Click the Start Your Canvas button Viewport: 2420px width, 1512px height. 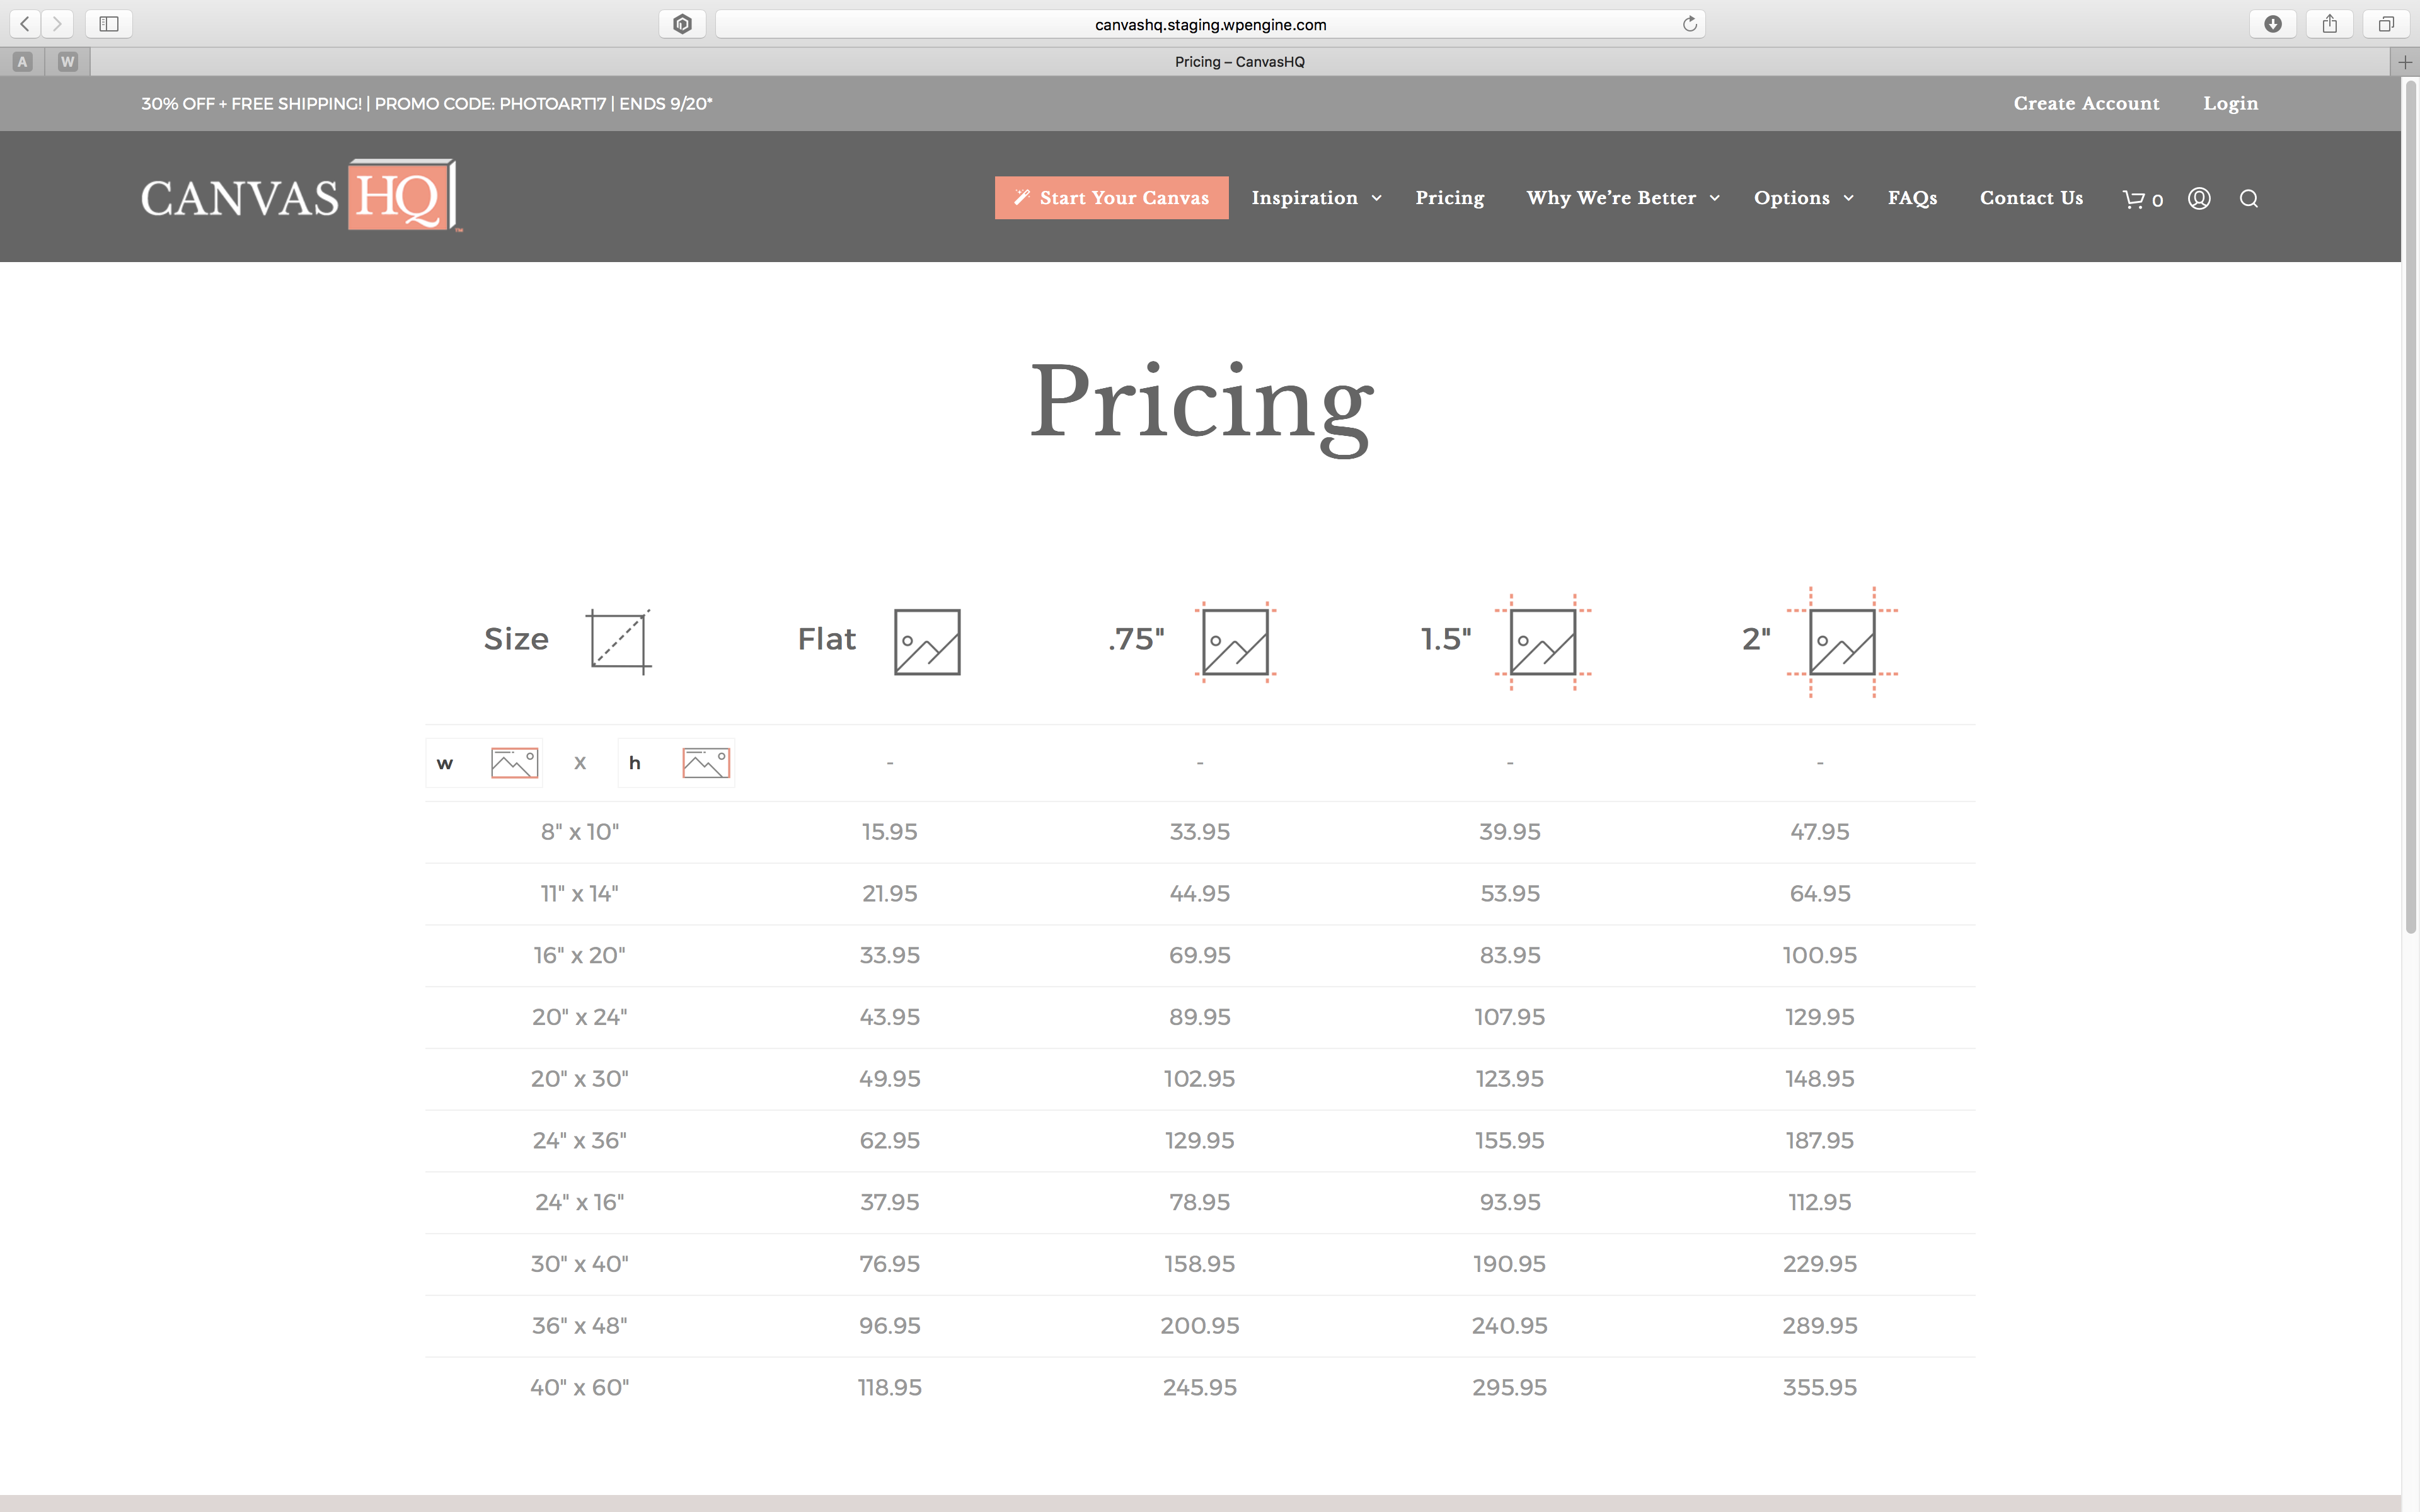pos(1111,198)
